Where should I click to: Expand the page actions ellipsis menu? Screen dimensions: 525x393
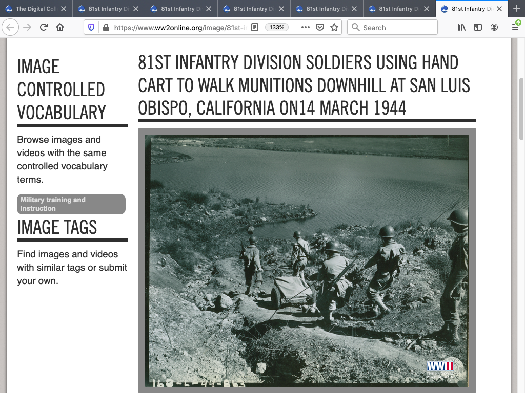(x=306, y=28)
